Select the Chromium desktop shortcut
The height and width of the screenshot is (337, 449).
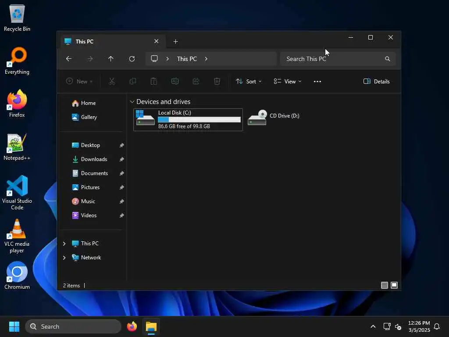17,276
